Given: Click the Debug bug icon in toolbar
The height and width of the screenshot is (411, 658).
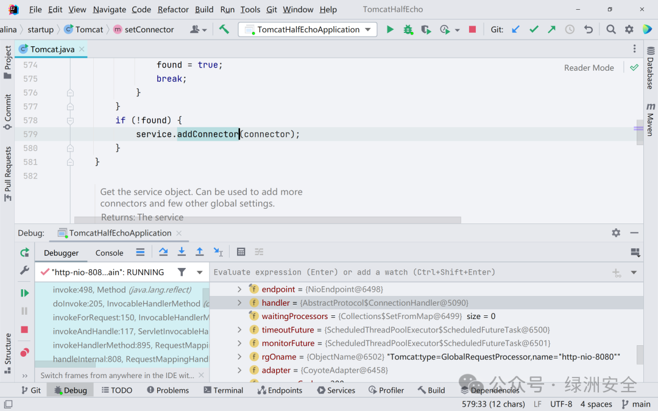Looking at the screenshot, I should (x=408, y=29).
